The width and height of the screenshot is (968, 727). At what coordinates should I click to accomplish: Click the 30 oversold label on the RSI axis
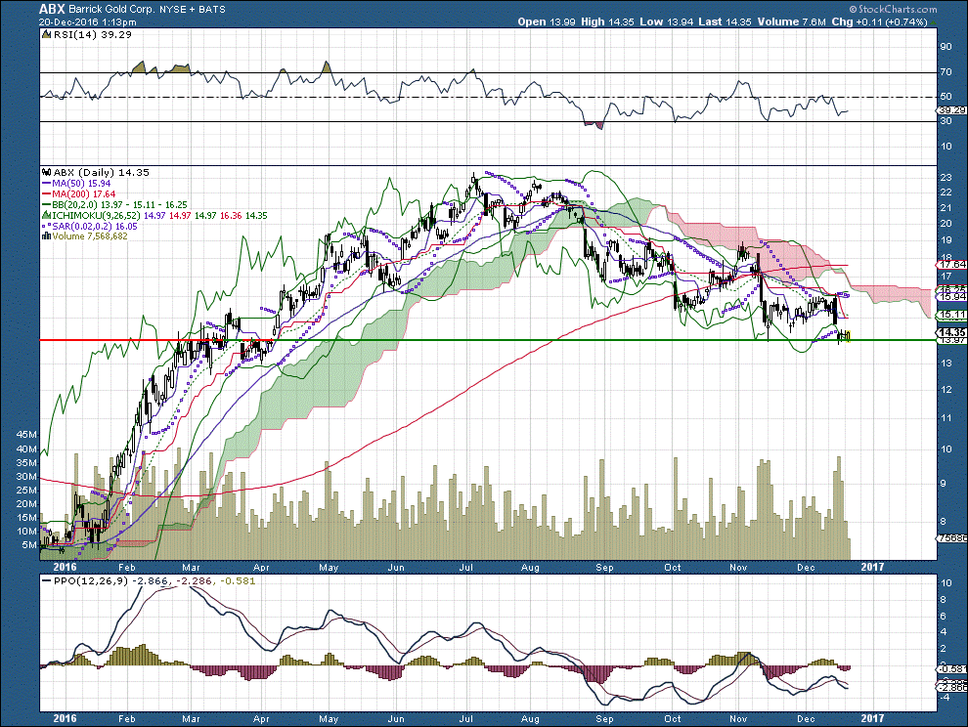[x=946, y=121]
